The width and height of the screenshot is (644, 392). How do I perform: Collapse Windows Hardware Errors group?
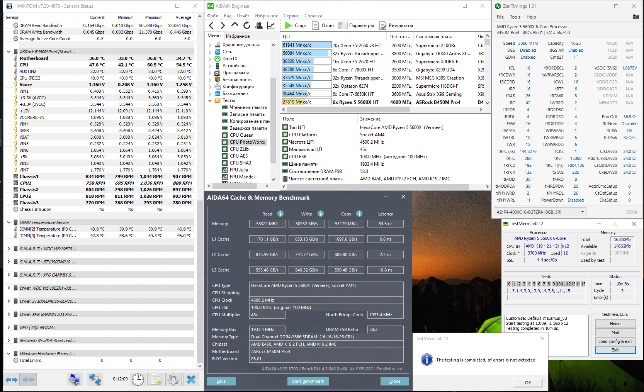click(x=8, y=354)
